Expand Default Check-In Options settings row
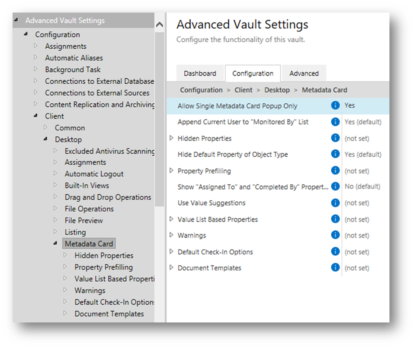This screenshot has height=348, width=415. (171, 252)
